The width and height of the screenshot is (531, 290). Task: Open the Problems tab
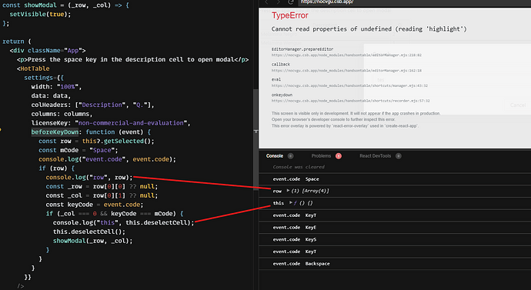(321, 156)
